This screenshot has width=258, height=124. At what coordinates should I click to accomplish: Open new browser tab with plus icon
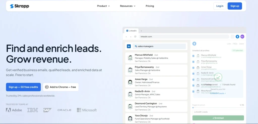tap(141, 31)
